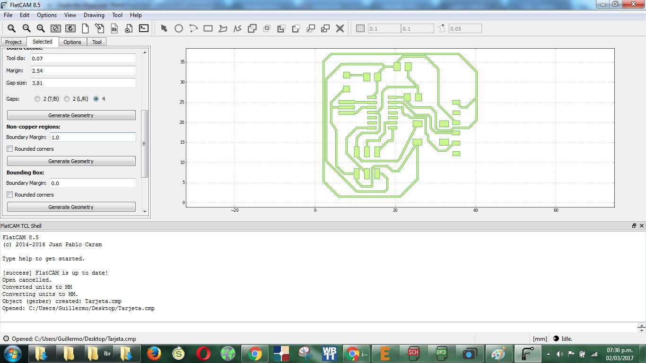Choose the Add Rectangle drawing tool
Image resolution: width=646 pixels, height=363 pixels.
pos(208,28)
